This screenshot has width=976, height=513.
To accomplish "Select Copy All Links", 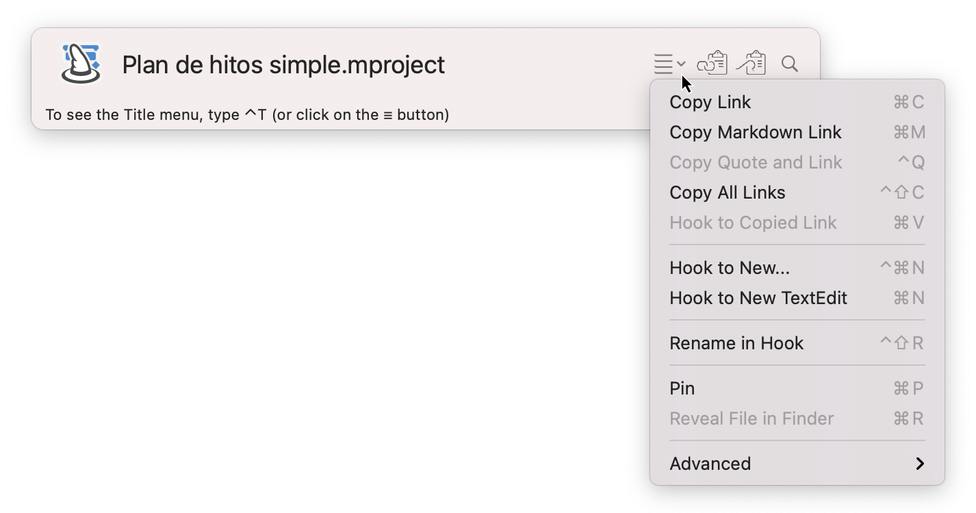I will tap(727, 192).
